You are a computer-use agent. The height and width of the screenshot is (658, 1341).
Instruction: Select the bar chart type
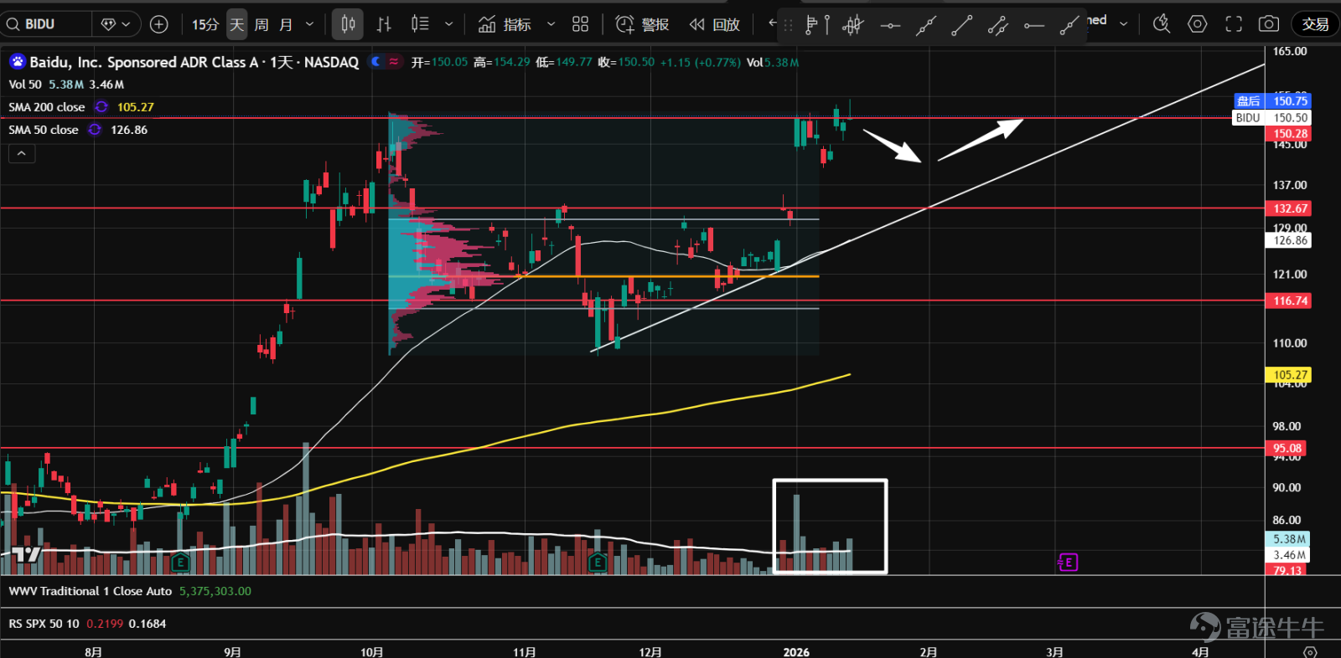[384, 24]
